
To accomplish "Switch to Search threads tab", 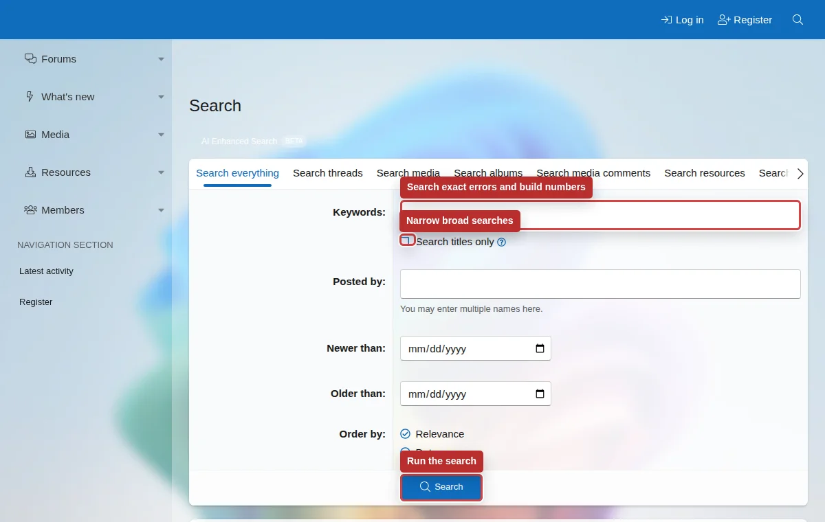I will pos(327,173).
